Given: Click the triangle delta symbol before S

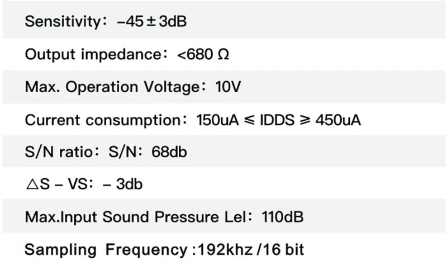Looking at the screenshot, I should pos(32,184).
